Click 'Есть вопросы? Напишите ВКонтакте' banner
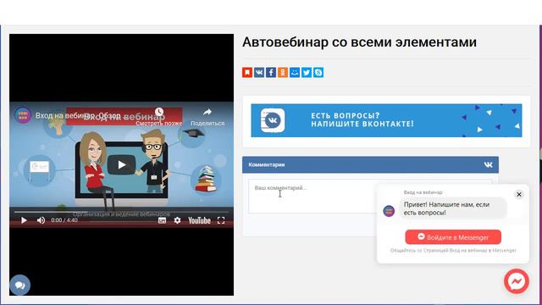Image resolution: width=542 pixels, height=305 pixels. point(386,120)
